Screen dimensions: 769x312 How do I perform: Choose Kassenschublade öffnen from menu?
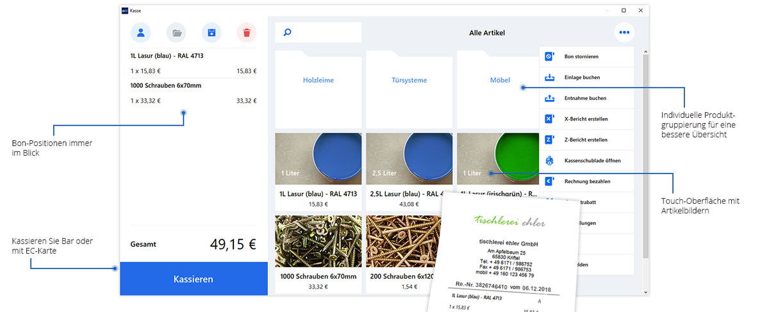click(586, 161)
